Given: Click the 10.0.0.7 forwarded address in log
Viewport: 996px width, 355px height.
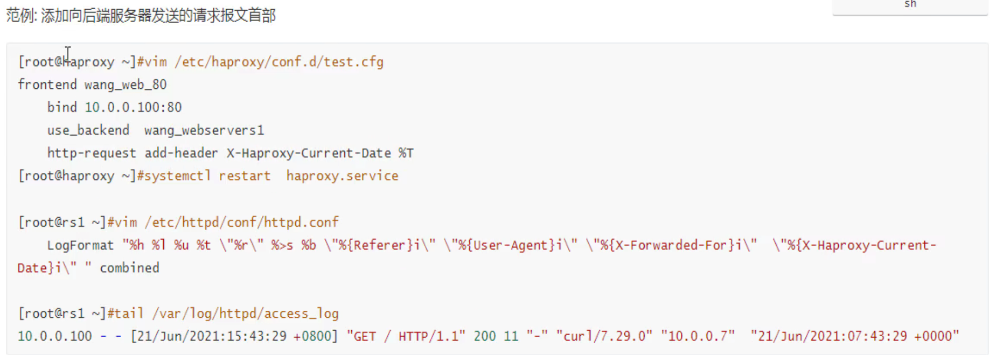Looking at the screenshot, I should (x=697, y=337).
